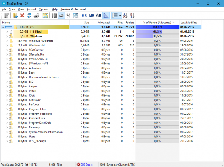Expand the Windows.old folder
Image resolution: width=224 pixels, height=167 pixels.
[7, 45]
